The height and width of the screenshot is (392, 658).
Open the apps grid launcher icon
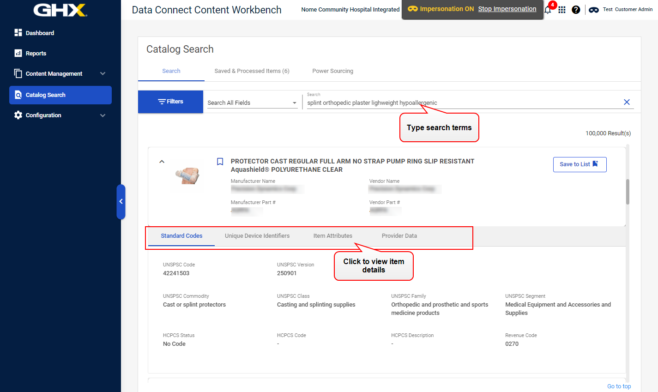(x=562, y=10)
